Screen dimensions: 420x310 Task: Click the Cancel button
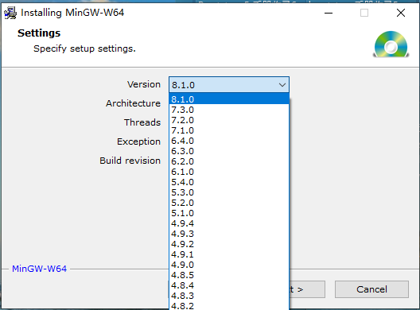click(371, 289)
